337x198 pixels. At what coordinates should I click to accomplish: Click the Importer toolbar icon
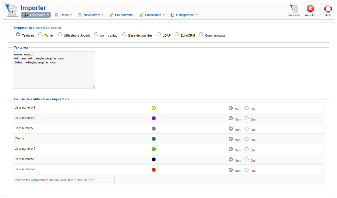click(x=294, y=9)
